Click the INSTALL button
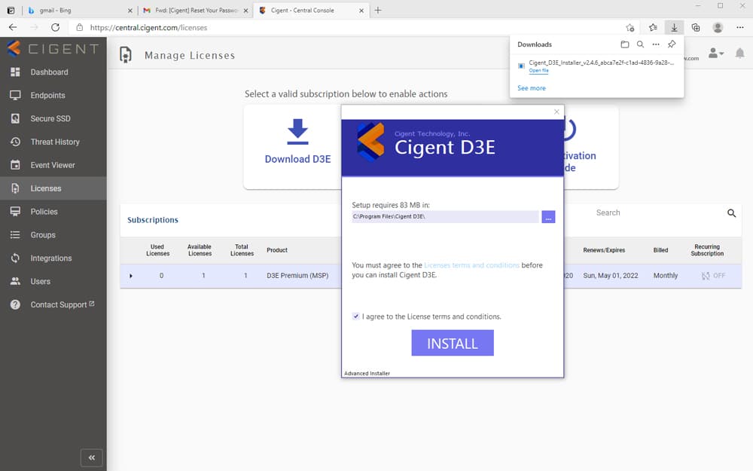 453,343
